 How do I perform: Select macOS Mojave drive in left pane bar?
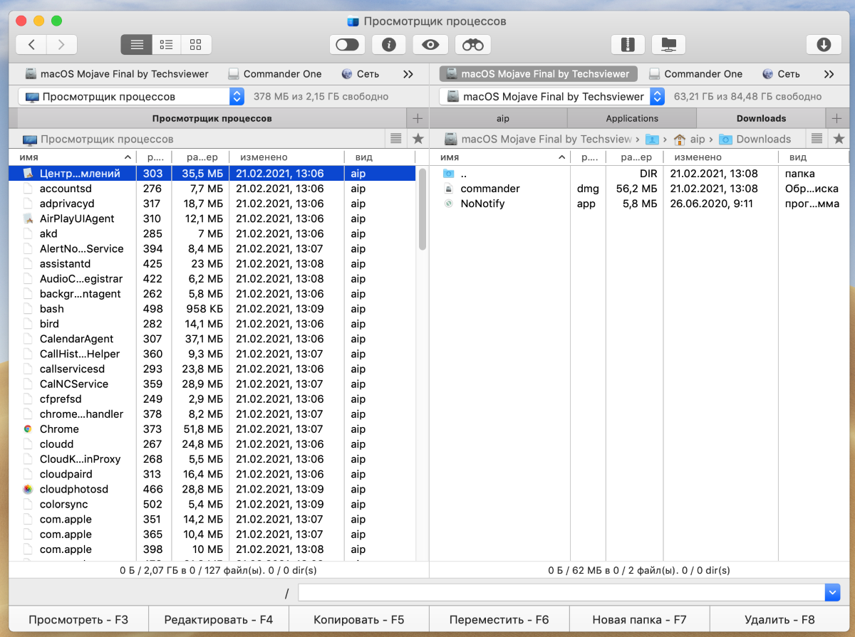117,74
